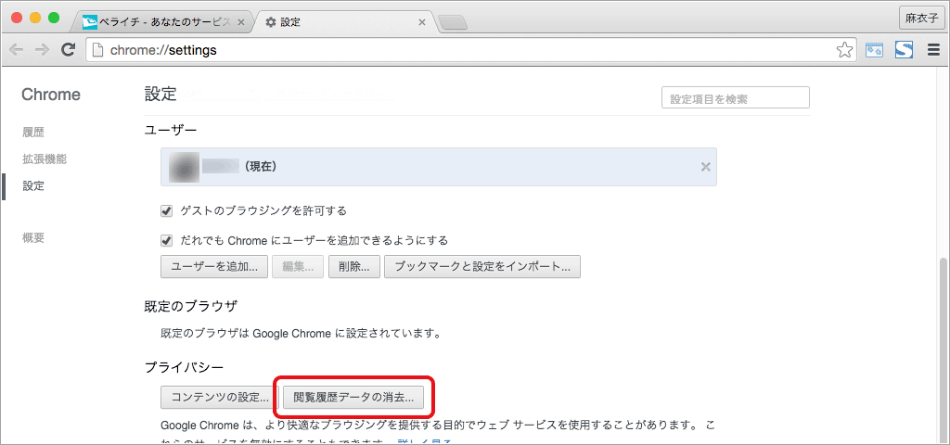Click the page icon in the address bar
Viewport: 950px width, 445px height.
[98, 51]
